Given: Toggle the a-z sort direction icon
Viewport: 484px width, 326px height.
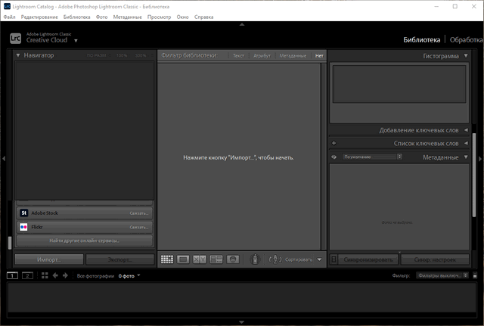Looking at the screenshot, I should 275,259.
